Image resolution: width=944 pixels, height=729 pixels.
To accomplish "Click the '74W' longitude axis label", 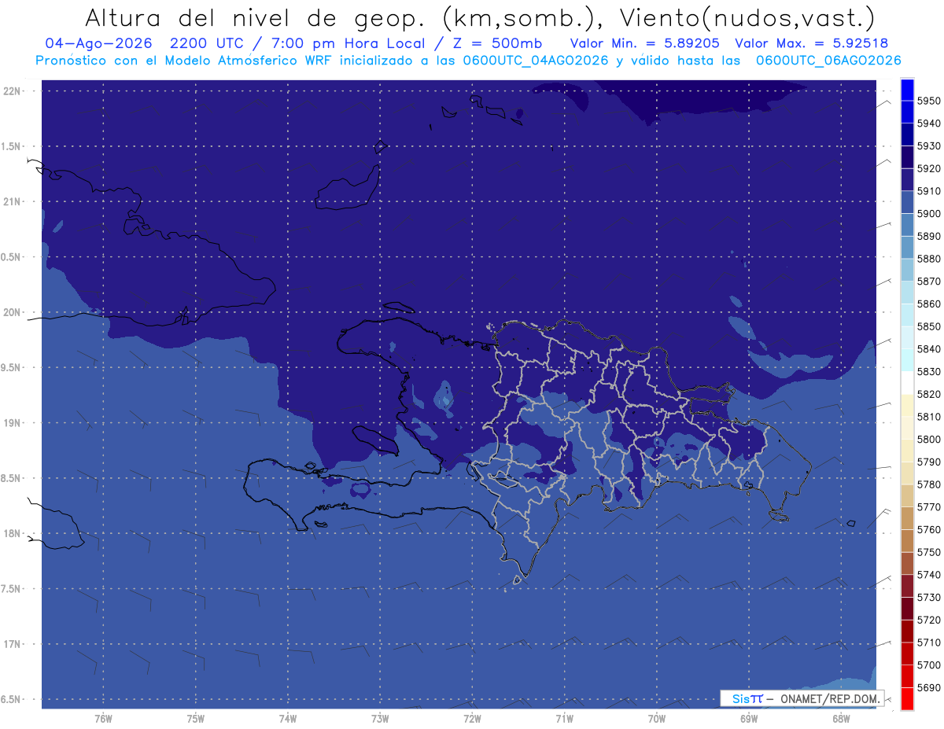I will [288, 718].
